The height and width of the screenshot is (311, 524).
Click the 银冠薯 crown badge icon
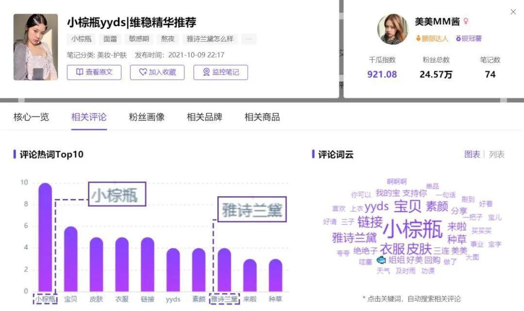[x=458, y=38]
